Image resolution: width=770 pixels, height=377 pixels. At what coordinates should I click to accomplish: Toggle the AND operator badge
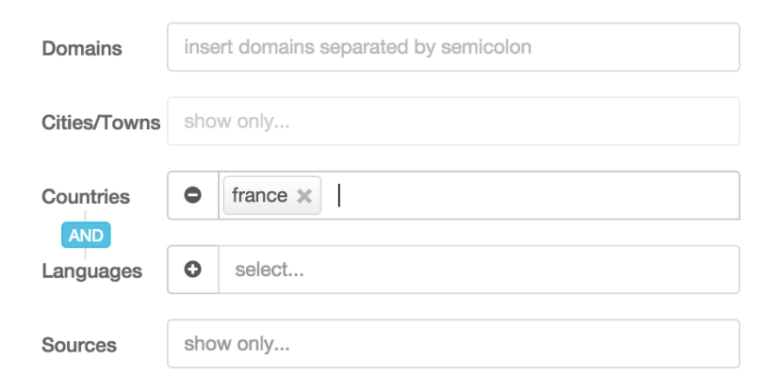tap(86, 234)
